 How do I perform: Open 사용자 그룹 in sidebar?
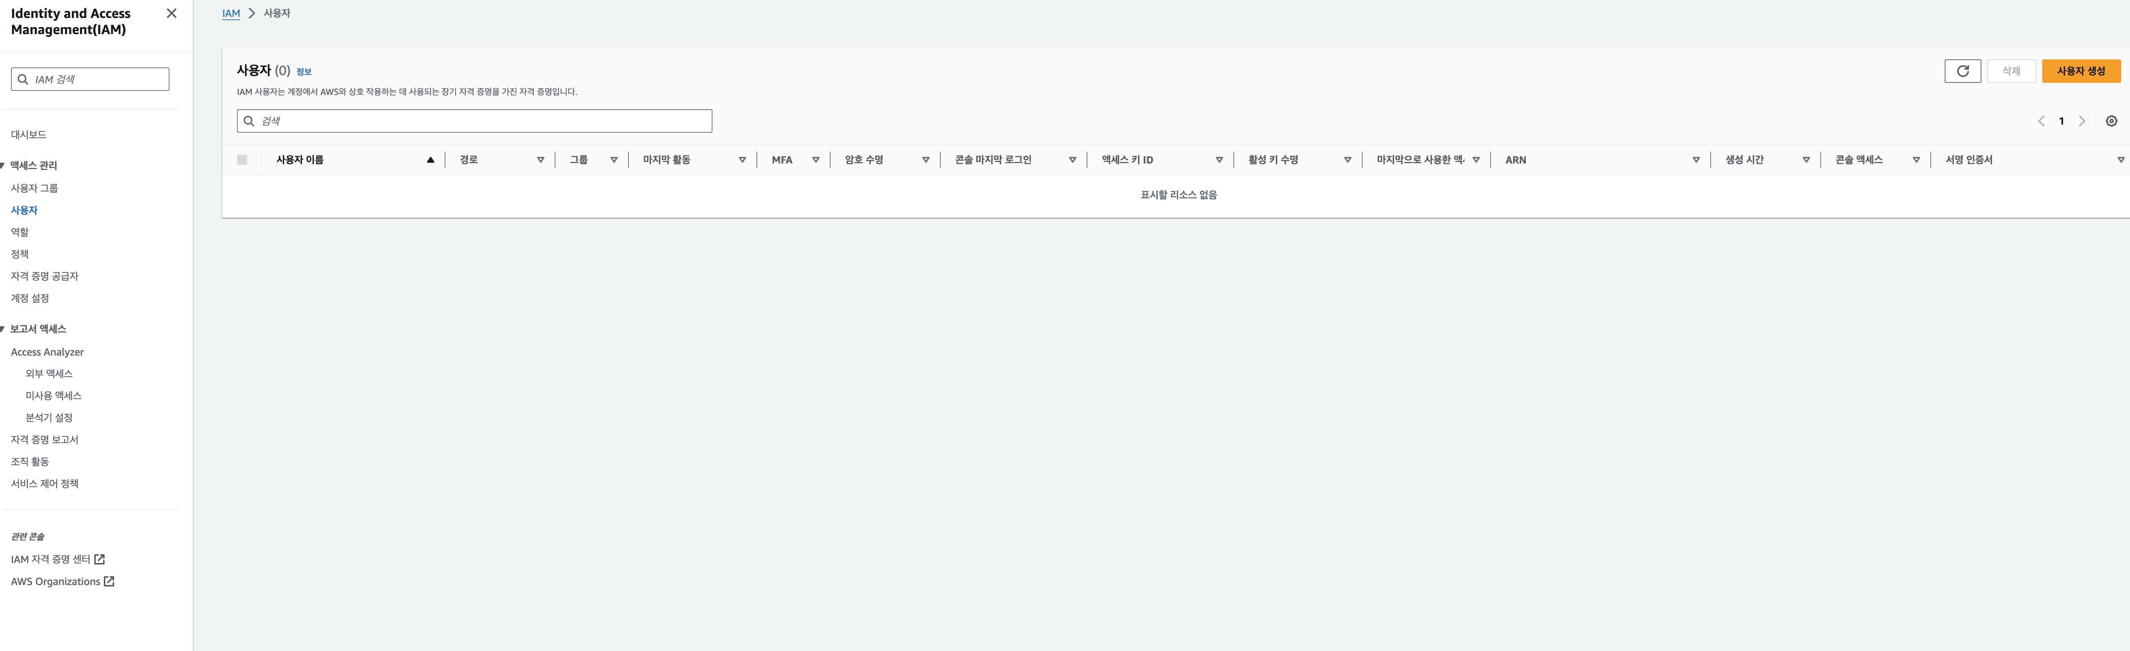(35, 188)
